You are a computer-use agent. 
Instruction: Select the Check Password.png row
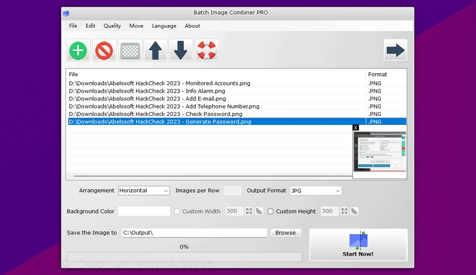pyautogui.click(x=237, y=114)
